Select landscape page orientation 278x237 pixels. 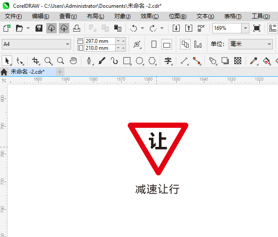tap(167, 44)
